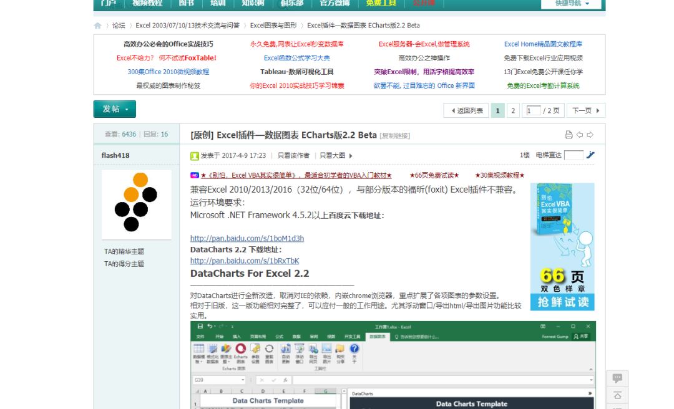Open 图书 in top navigation
Image resolution: width=674 pixels, height=409 pixels.
click(x=186, y=4)
